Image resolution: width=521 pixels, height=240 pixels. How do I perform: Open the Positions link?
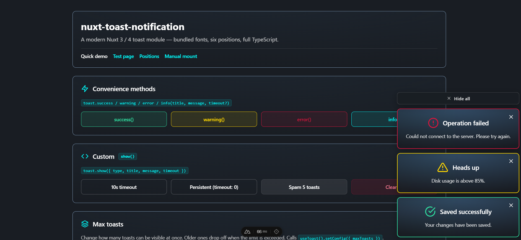[149, 56]
